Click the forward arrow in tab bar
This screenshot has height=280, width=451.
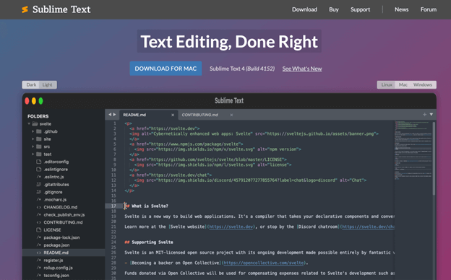pos(114,115)
